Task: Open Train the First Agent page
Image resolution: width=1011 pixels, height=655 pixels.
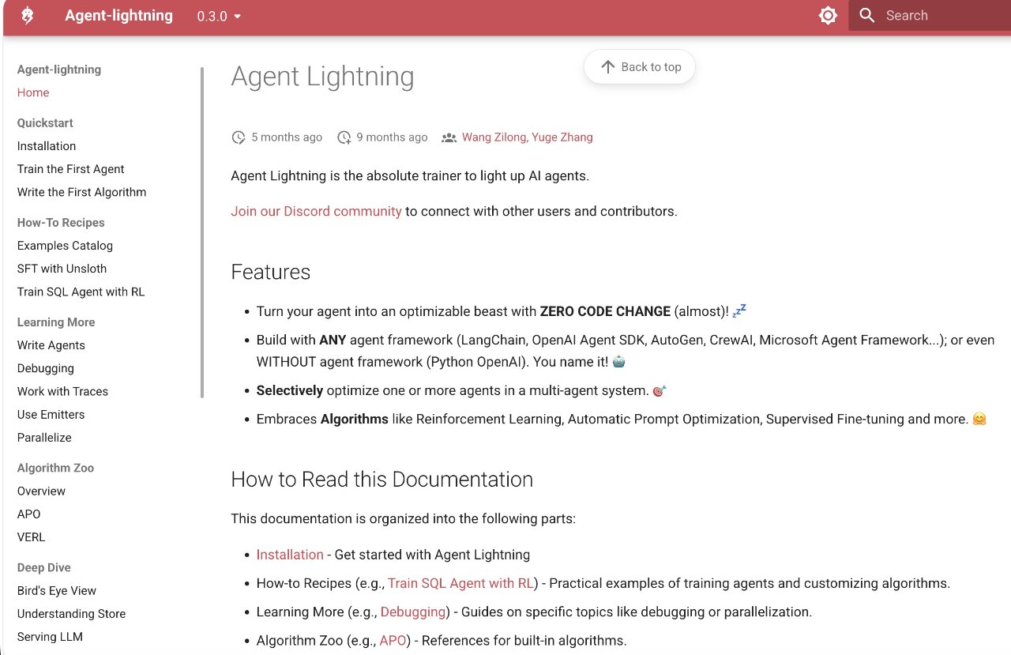Action: coord(71,169)
